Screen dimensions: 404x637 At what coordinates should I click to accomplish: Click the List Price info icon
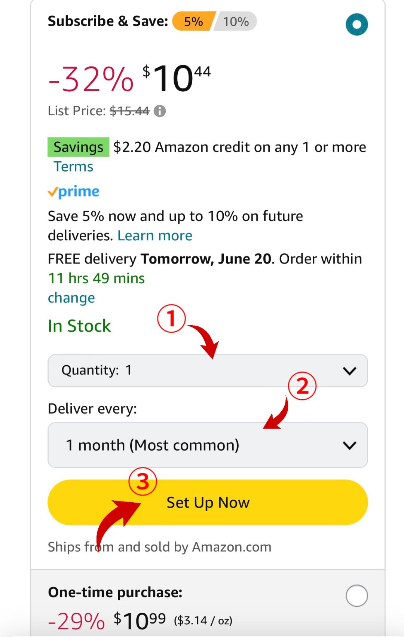[x=160, y=111]
